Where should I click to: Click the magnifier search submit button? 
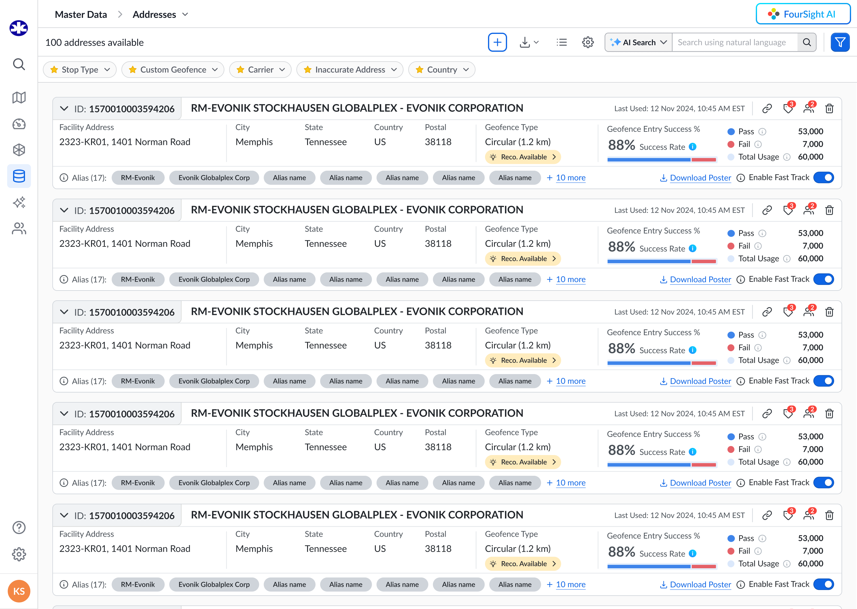tap(807, 43)
